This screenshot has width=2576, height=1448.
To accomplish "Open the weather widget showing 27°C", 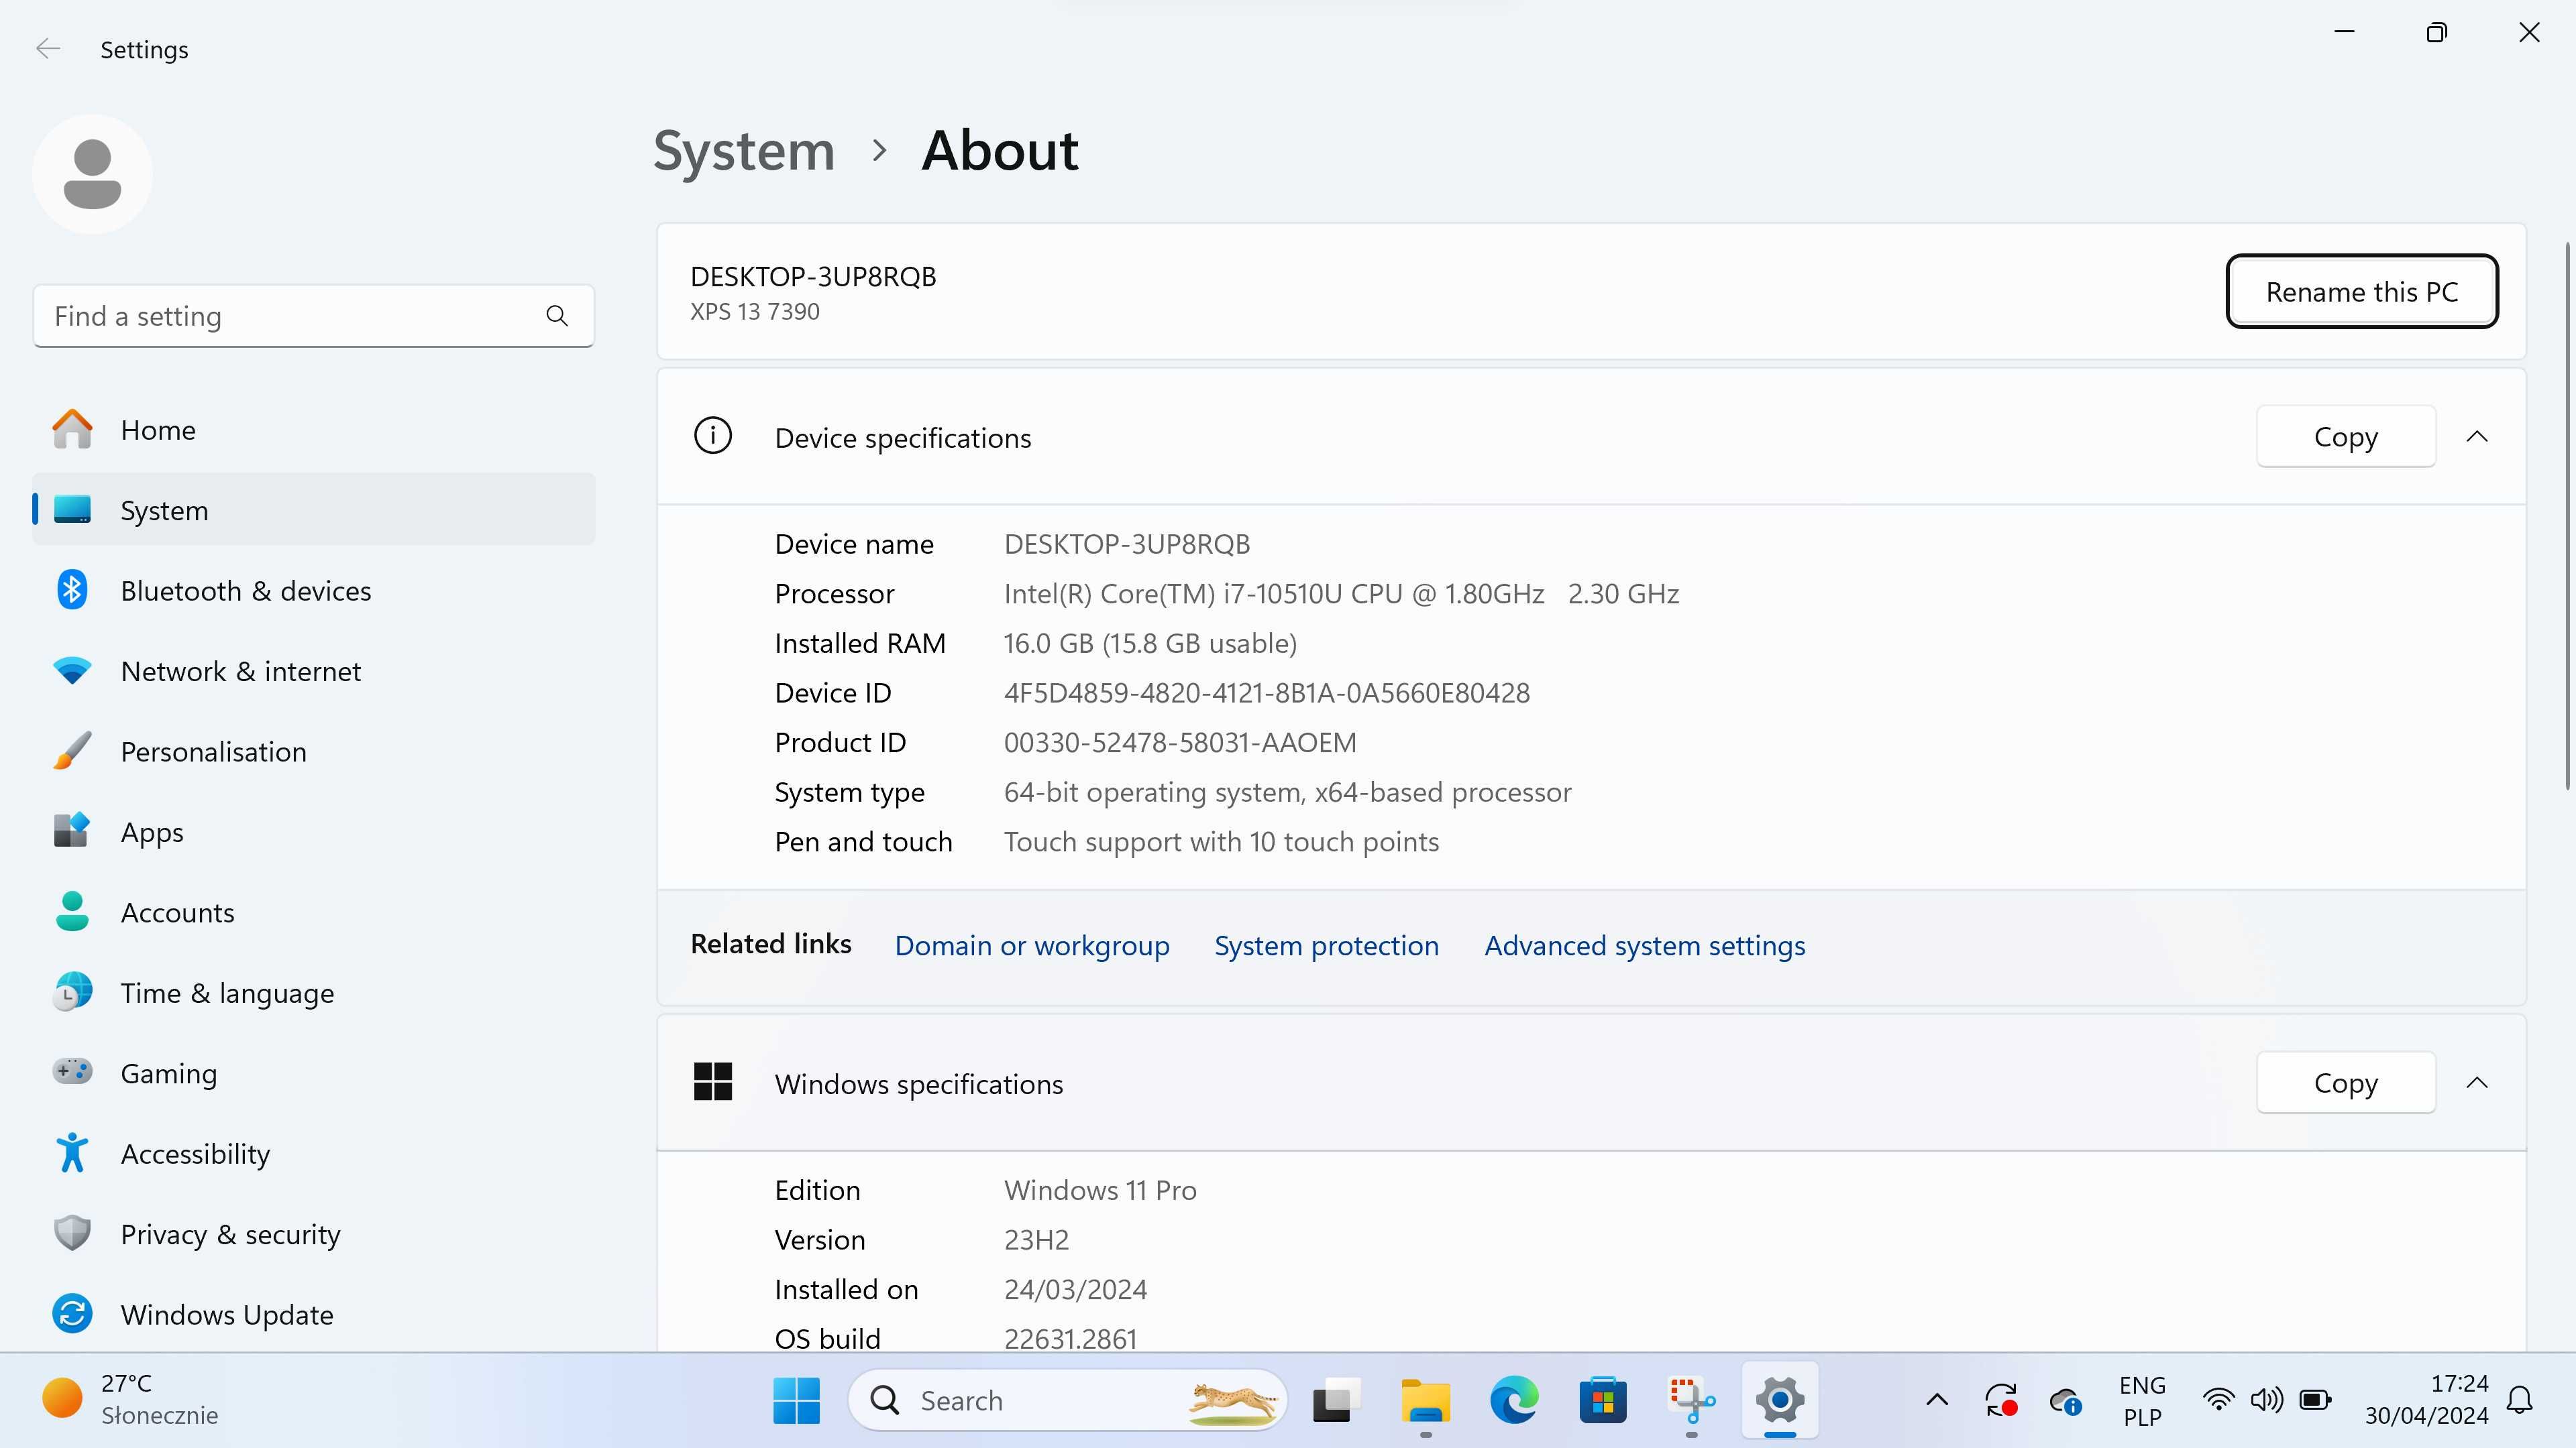I will pos(130,1400).
